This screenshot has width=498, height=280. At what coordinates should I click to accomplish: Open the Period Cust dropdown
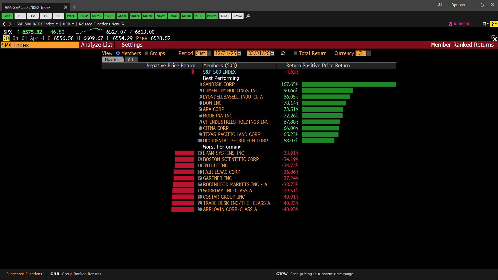click(x=209, y=53)
